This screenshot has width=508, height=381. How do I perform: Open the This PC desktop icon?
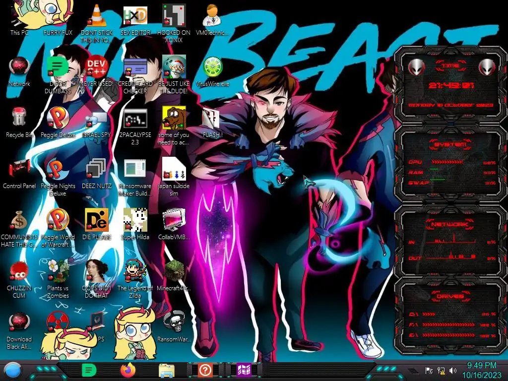point(19,19)
